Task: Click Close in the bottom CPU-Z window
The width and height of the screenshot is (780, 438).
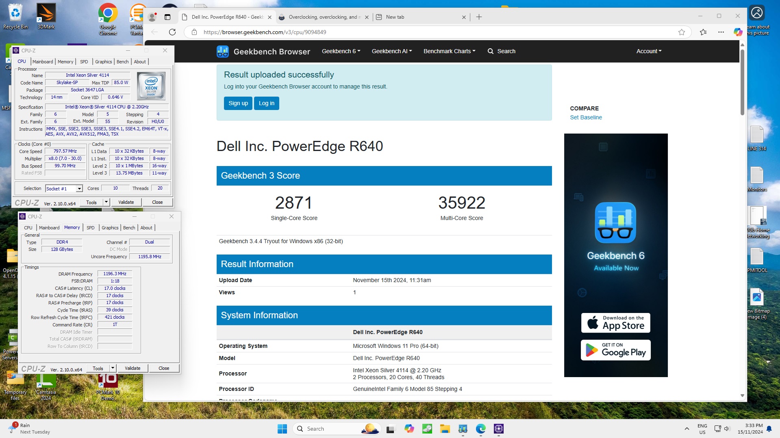Action: (164, 368)
